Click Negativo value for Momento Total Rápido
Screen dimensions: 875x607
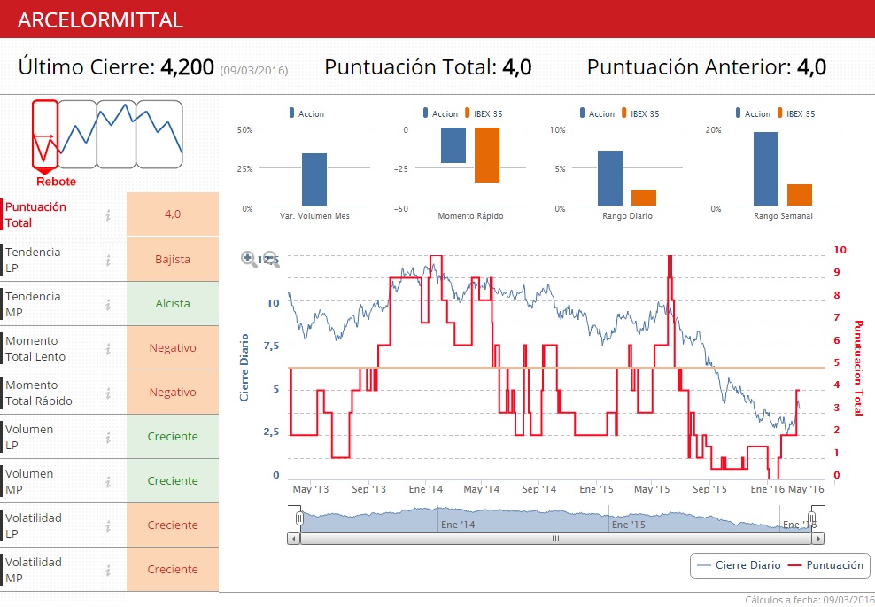(x=173, y=392)
